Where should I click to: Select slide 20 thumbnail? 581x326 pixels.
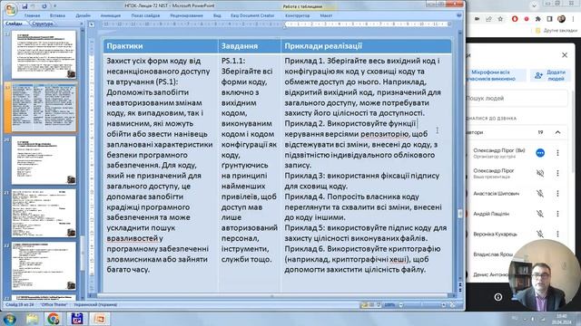click(x=44, y=160)
